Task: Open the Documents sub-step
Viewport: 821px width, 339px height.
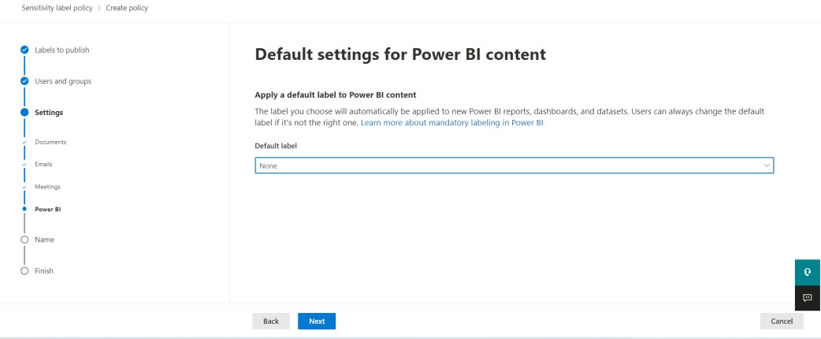Action: tap(50, 142)
